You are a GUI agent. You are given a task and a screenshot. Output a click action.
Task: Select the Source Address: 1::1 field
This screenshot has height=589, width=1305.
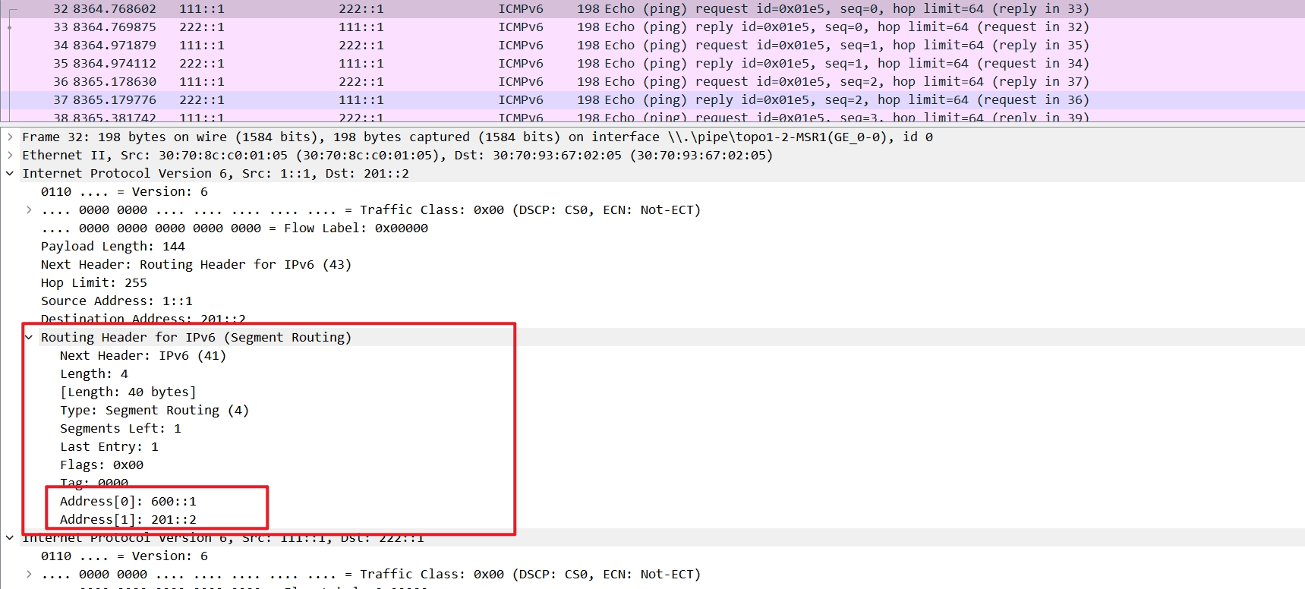[x=116, y=301]
